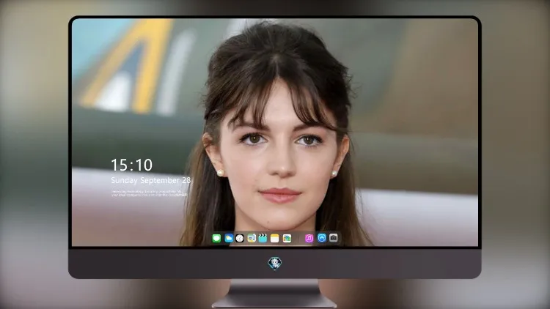This screenshot has height=309, width=550.
Task: Open the photo gallery app icon
Action: (287, 238)
